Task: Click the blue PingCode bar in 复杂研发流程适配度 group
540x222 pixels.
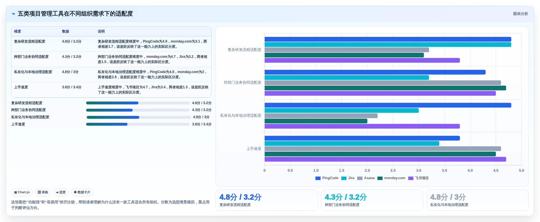Action: pos(388,39)
